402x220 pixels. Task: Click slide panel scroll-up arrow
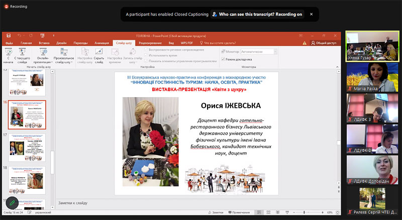52,71
